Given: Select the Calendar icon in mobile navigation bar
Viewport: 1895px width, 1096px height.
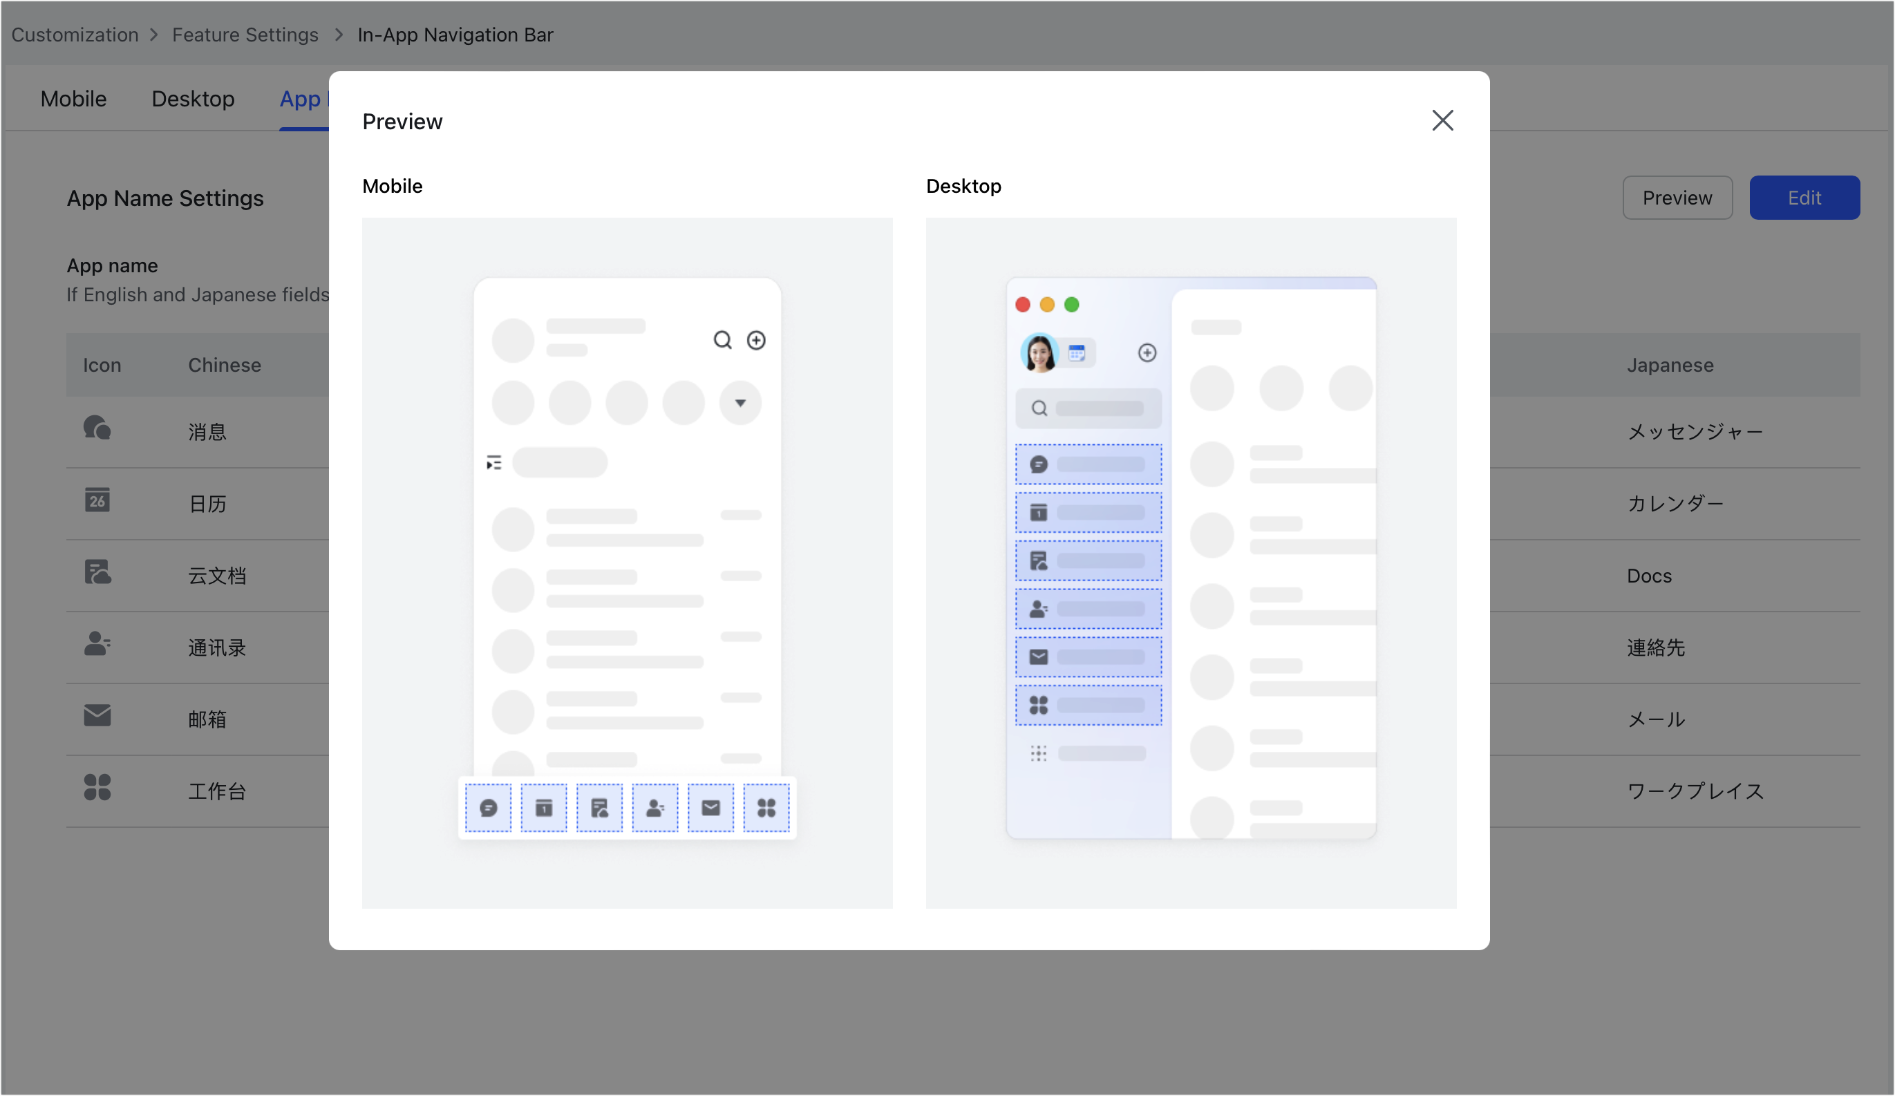Looking at the screenshot, I should point(544,808).
